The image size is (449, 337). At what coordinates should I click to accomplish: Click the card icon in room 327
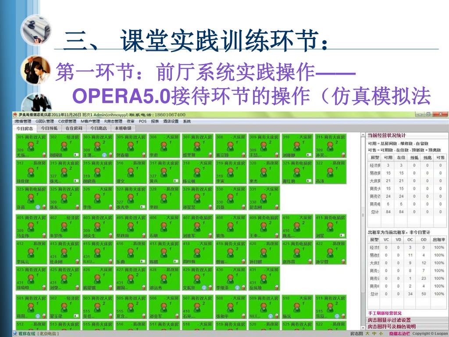pos(143,207)
